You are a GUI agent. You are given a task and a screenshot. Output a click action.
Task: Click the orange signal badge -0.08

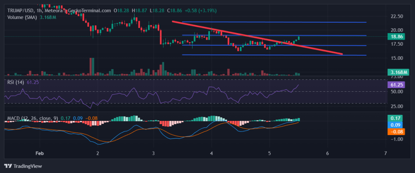tap(395, 131)
